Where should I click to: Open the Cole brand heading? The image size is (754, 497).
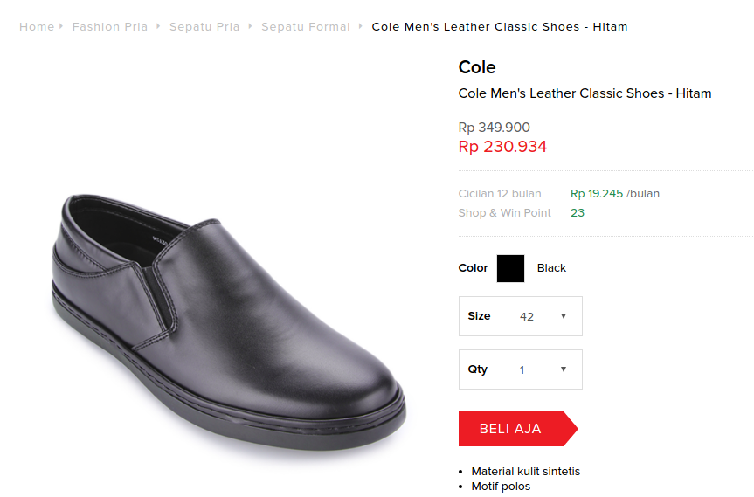pos(477,67)
